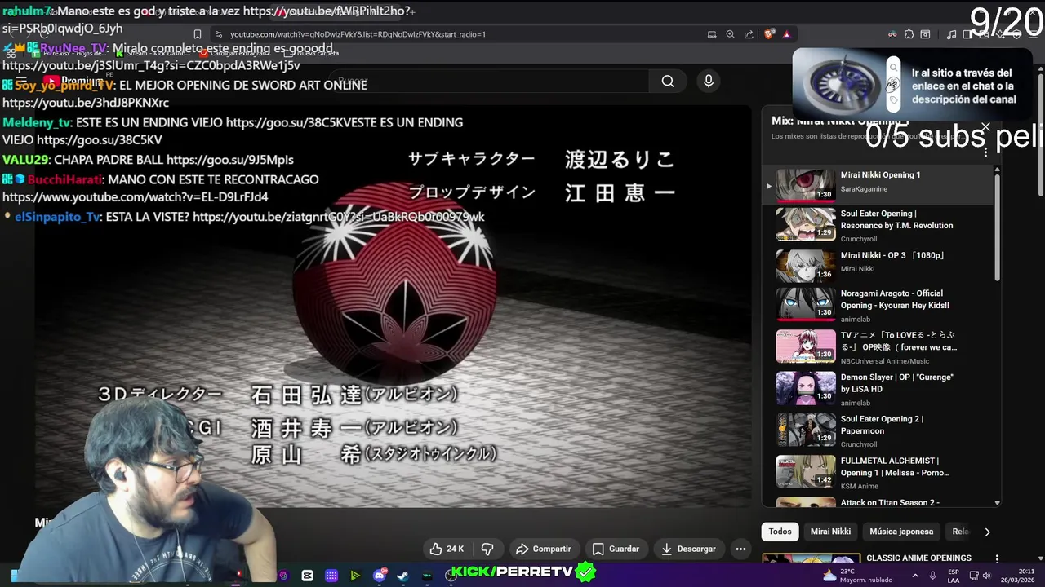Switch the ESP LAA keyboard language
The image size is (1045, 587).
pyautogui.click(x=954, y=576)
